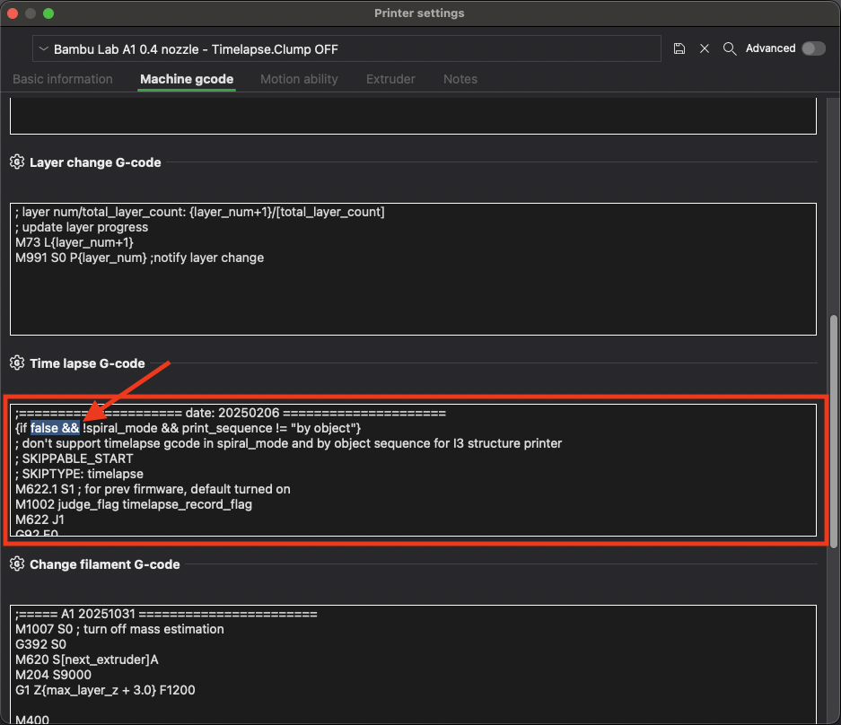The width and height of the screenshot is (841, 725).
Task: Click the 'M622.1 S1' line
Action: click(153, 489)
